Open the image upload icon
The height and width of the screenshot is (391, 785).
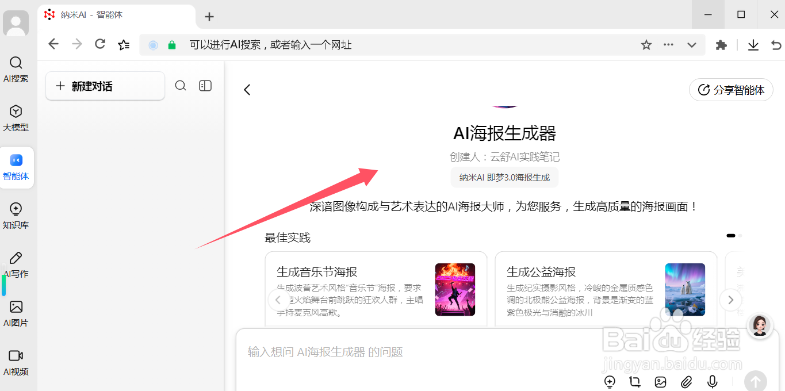pyautogui.click(x=660, y=381)
